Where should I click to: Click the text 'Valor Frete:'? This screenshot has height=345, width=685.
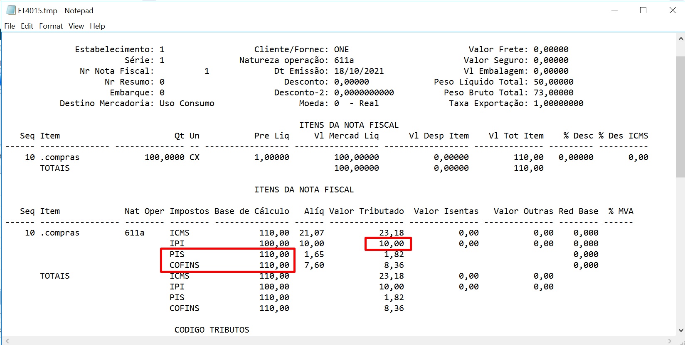[x=498, y=49]
